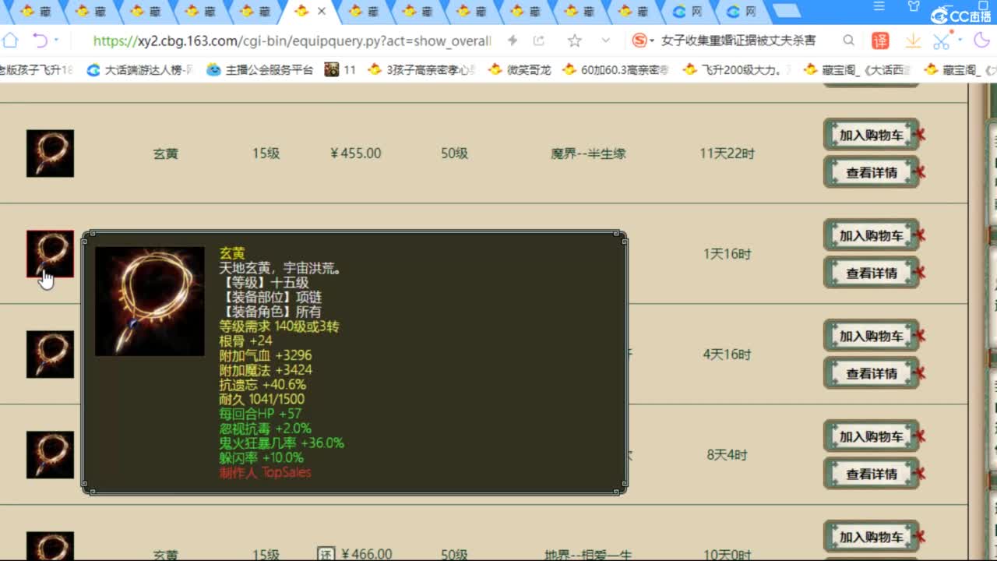Open bookmark 主播公会服务平台

pos(259,69)
